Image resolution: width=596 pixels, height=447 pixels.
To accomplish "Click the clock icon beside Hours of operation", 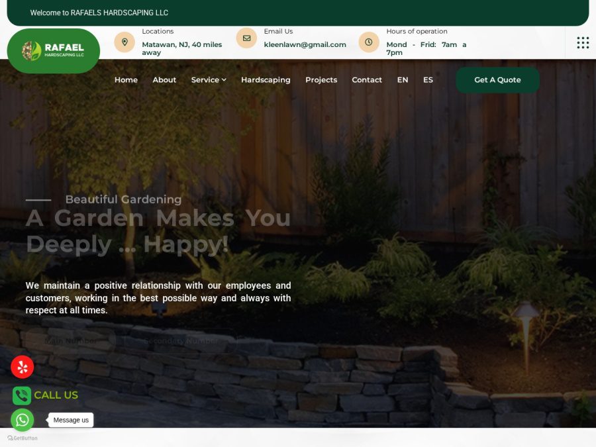I will [368, 42].
